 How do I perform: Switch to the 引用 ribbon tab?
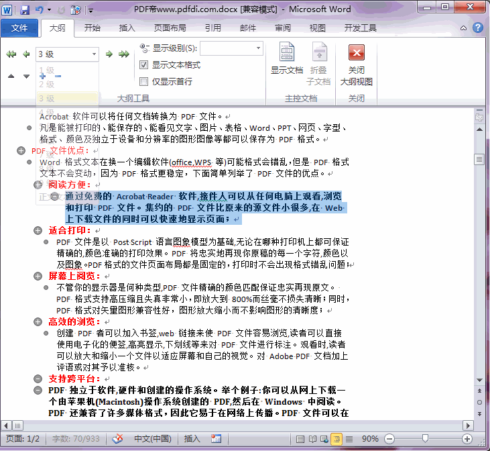pos(212,28)
